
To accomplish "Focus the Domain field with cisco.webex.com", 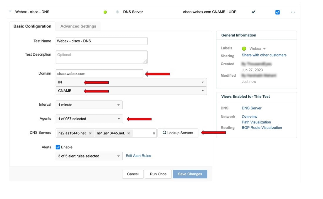I will [x=99, y=73].
